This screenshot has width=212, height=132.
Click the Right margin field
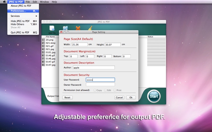click(x=108, y=56)
